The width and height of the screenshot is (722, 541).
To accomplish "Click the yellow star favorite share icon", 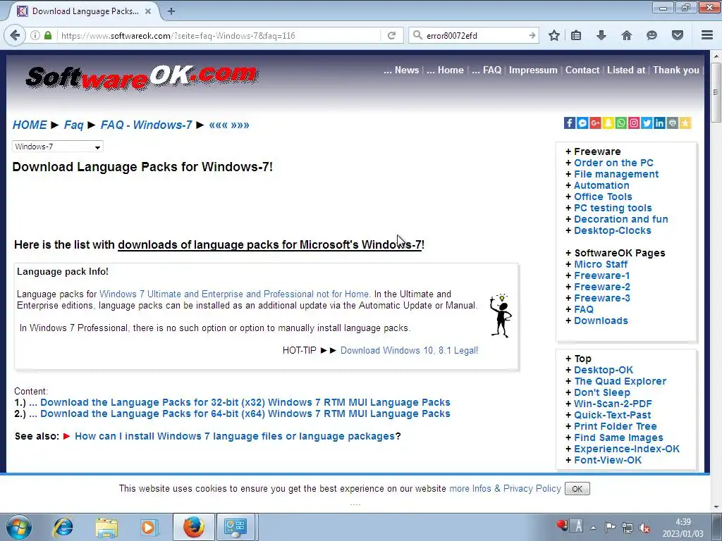I will pyautogui.click(x=685, y=123).
